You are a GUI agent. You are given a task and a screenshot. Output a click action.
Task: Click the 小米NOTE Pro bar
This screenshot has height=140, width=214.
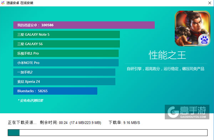pos(66,63)
